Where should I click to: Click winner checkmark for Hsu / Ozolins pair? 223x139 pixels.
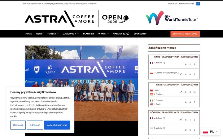pyautogui.click(x=181, y=92)
